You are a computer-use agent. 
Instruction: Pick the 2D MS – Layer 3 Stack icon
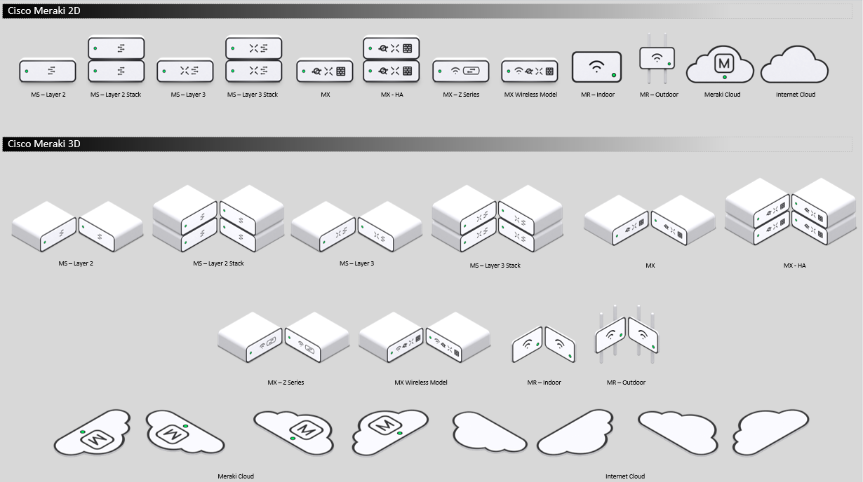coord(253,60)
